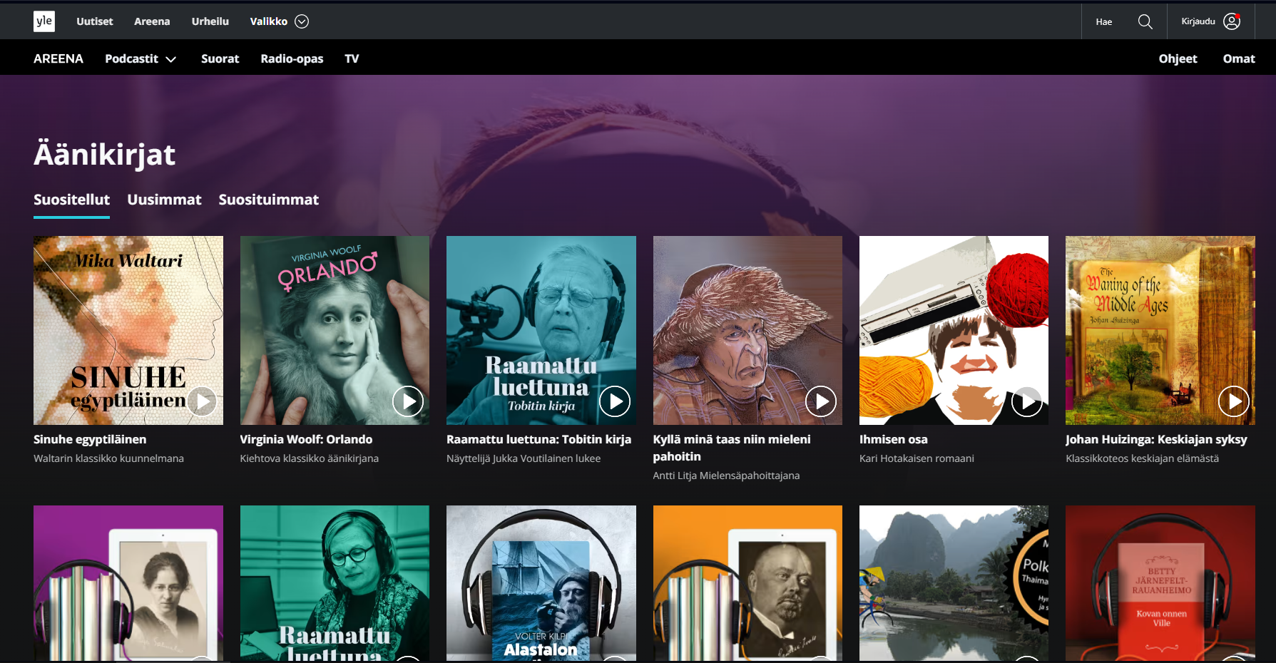Open the green Raamattu luettuna woman cover
Image resolution: width=1276 pixels, height=663 pixels.
coord(335,583)
